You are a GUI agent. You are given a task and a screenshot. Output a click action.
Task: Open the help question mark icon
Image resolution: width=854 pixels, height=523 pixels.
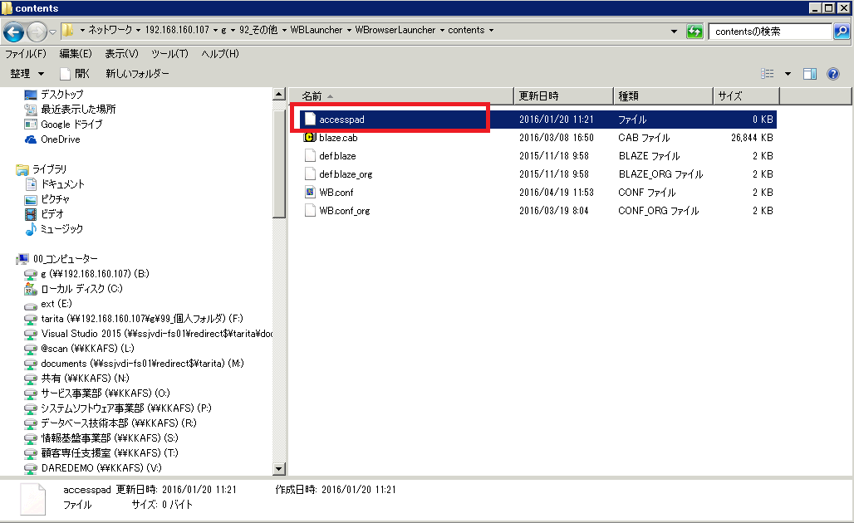tap(832, 74)
